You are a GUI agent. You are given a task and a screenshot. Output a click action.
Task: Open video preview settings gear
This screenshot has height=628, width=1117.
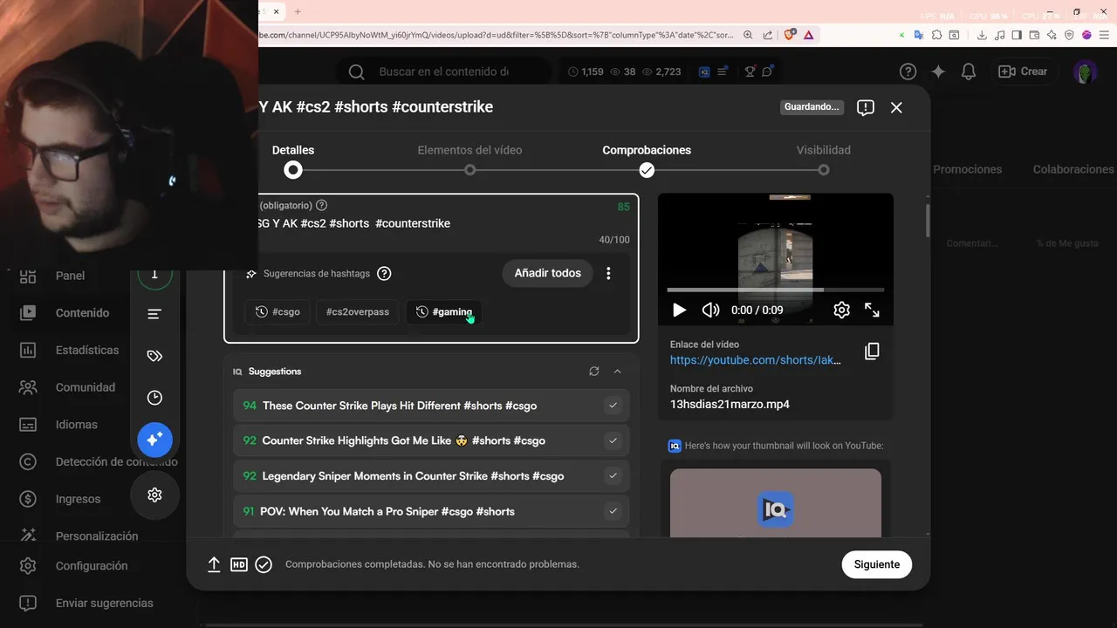coord(841,310)
